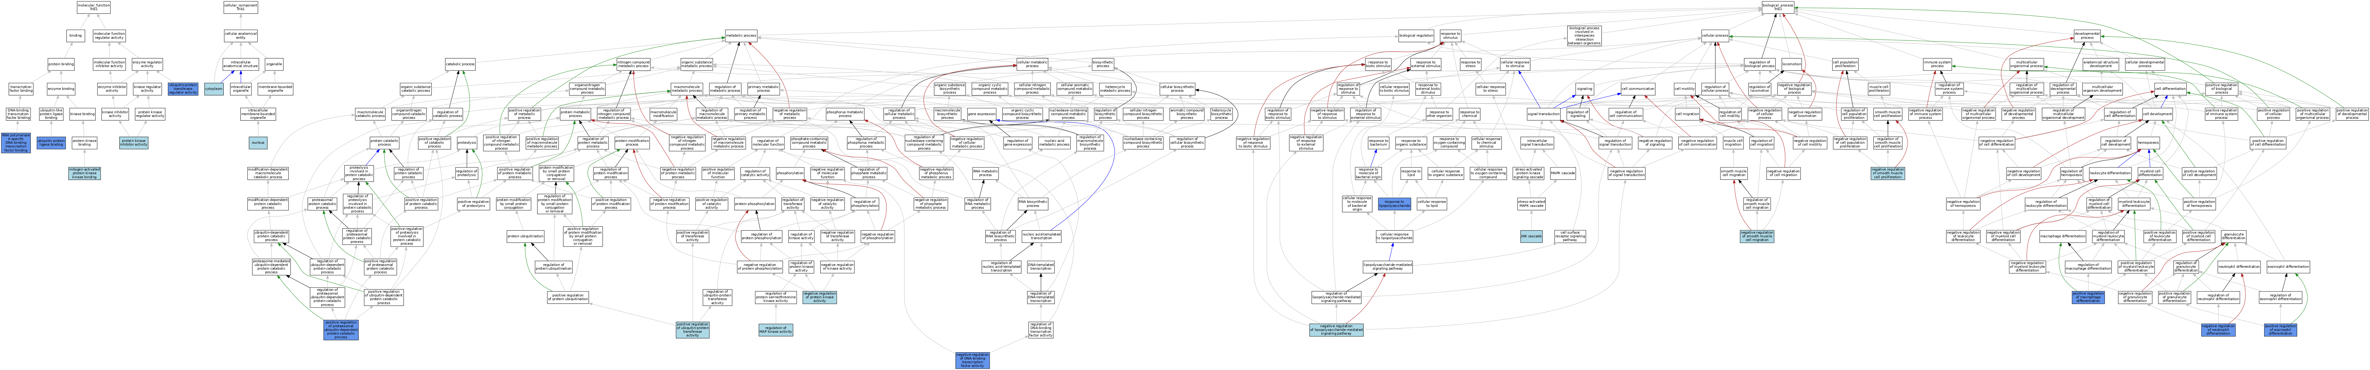
Task: Select the 'molecular_function Trib1' root node
Action: (x=94, y=7)
